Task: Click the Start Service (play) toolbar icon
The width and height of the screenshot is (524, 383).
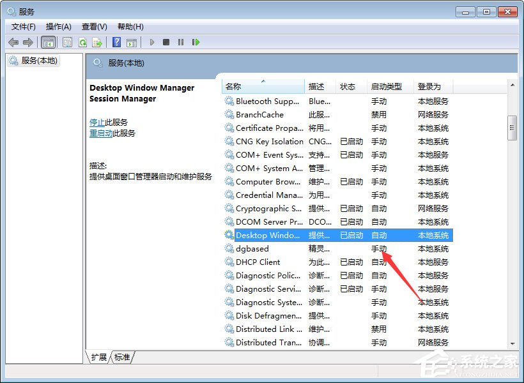Action: [x=152, y=42]
